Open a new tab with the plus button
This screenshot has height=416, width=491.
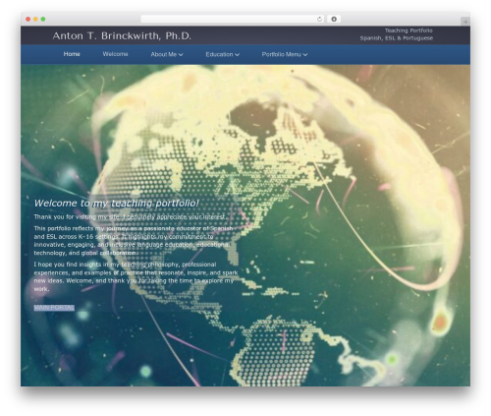click(465, 22)
